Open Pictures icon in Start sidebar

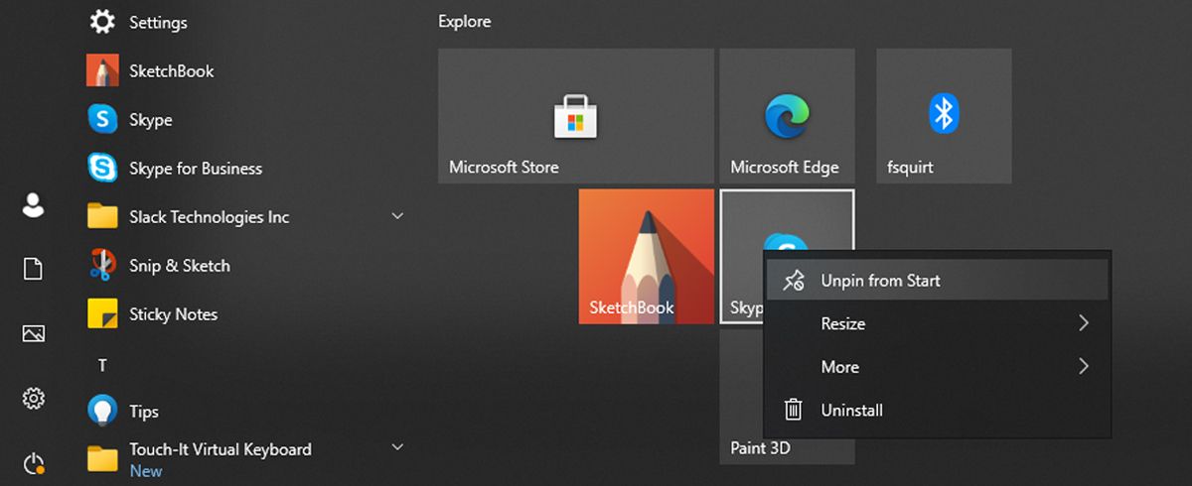point(33,334)
